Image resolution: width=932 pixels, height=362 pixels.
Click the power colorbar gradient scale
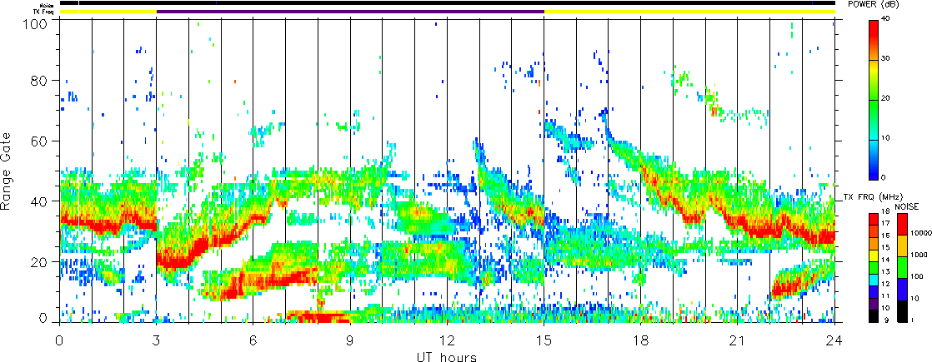873,99
